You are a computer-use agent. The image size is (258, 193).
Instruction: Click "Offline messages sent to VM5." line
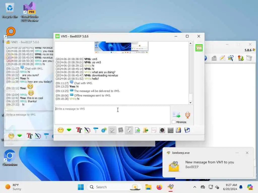point(92,95)
